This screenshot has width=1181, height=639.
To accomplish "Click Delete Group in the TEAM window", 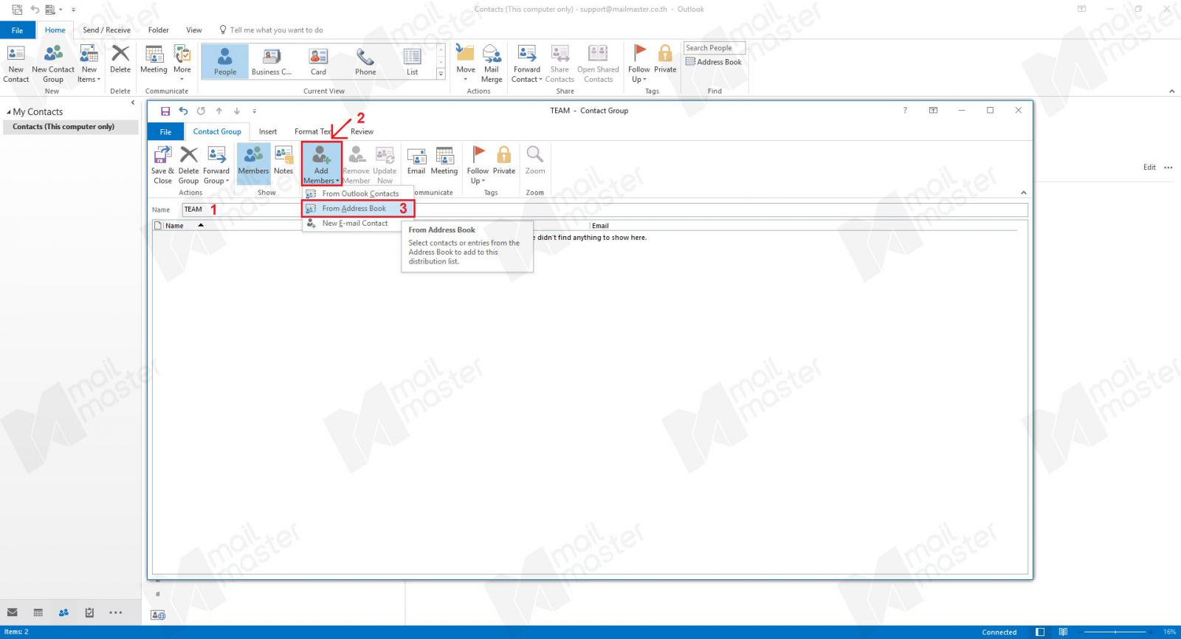I will coord(188,165).
